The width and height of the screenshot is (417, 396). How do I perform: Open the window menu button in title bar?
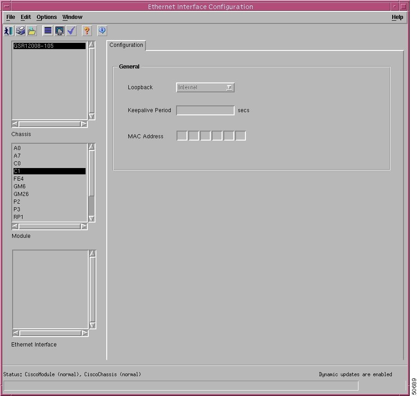click(7, 6)
